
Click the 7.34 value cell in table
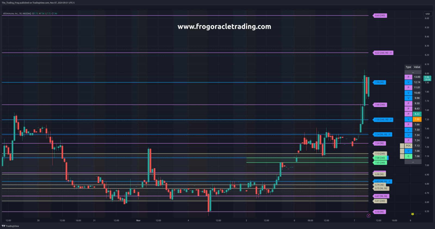[x=417, y=135]
